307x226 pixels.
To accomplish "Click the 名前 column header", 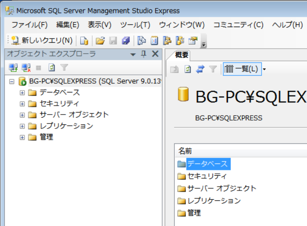I will click(241, 151).
